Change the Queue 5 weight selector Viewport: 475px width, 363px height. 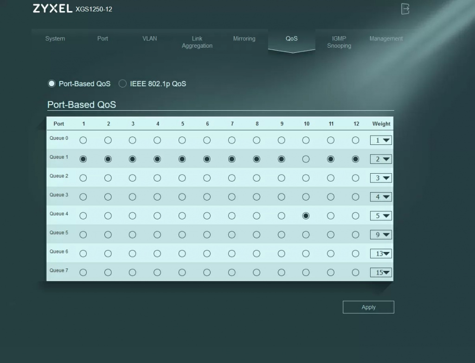pos(381,235)
